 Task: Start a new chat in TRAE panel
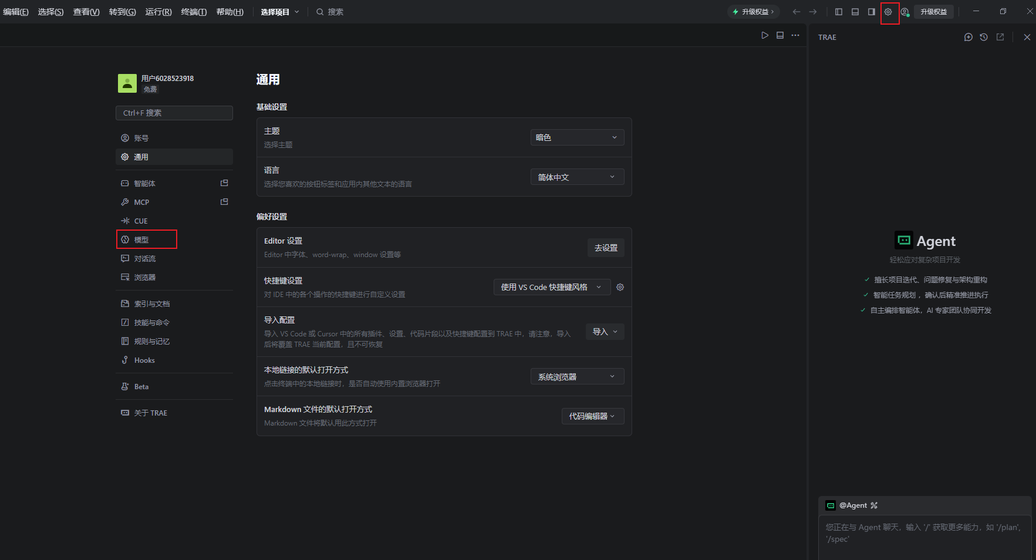(x=968, y=37)
